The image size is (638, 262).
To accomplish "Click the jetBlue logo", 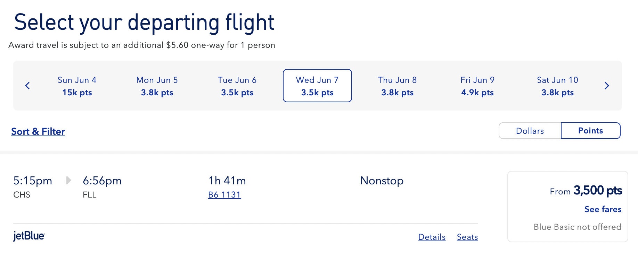I will (x=29, y=236).
